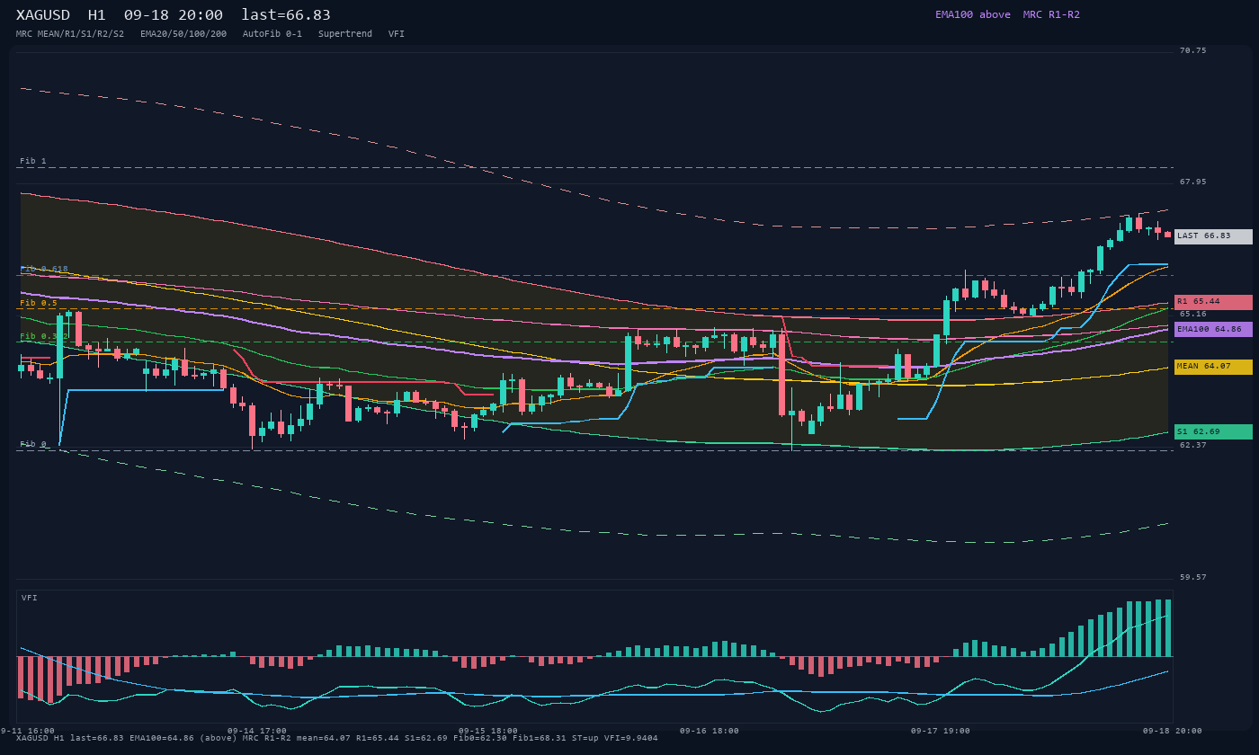The height and width of the screenshot is (755, 1259).
Task: Click the 09-18 20:00 axis time label
Action: 1172,731
